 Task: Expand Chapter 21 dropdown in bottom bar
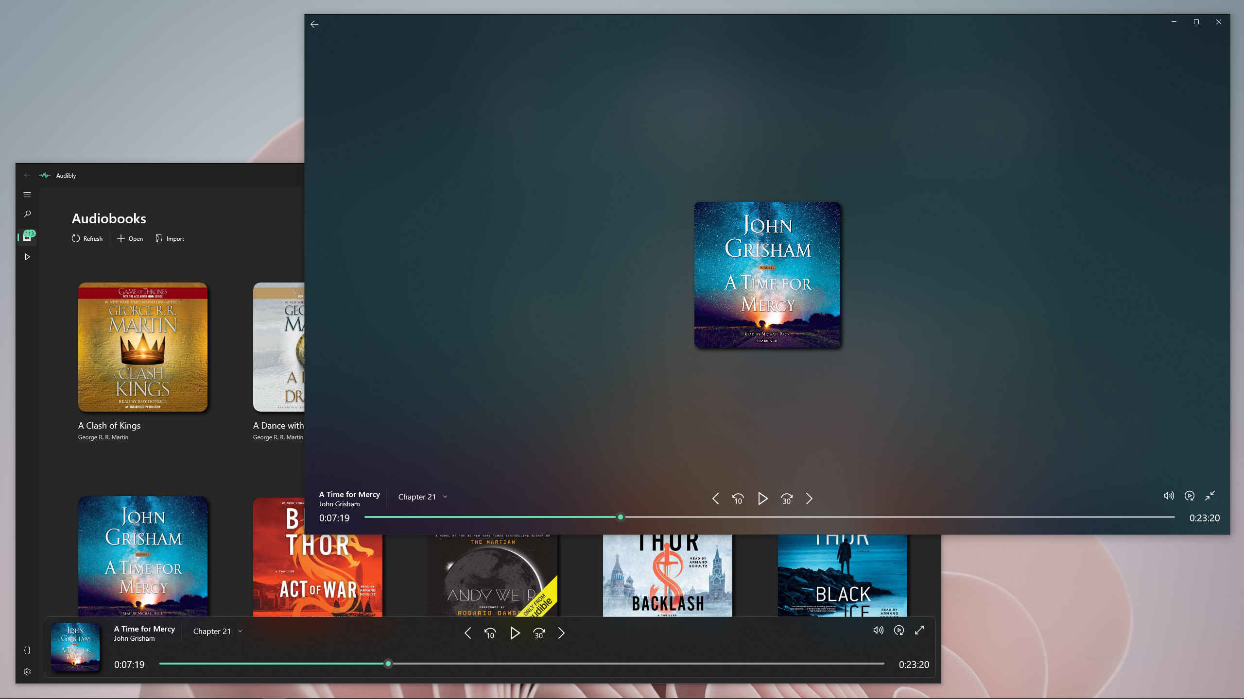coord(217,631)
